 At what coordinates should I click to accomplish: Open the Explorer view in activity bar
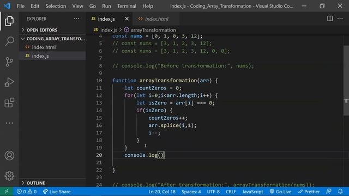click(x=9, y=21)
